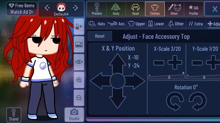Viewport: 220px width, 123px height.
Task: Switch to the Hats subcategory
Action: point(97,24)
